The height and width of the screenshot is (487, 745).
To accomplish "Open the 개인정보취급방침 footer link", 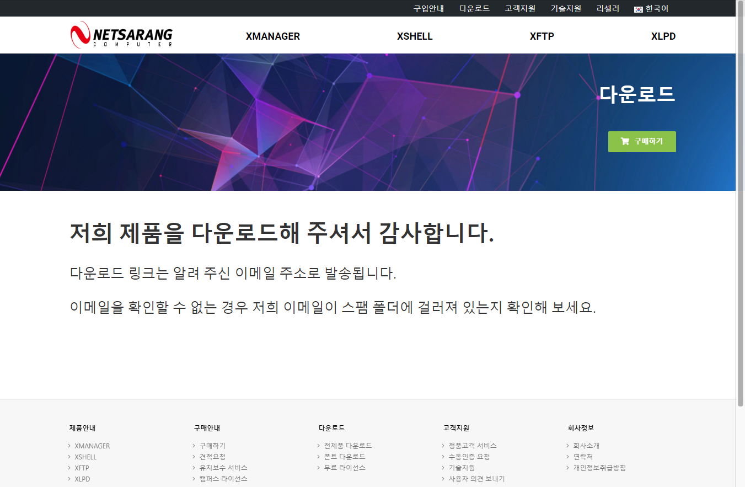I will pos(599,468).
